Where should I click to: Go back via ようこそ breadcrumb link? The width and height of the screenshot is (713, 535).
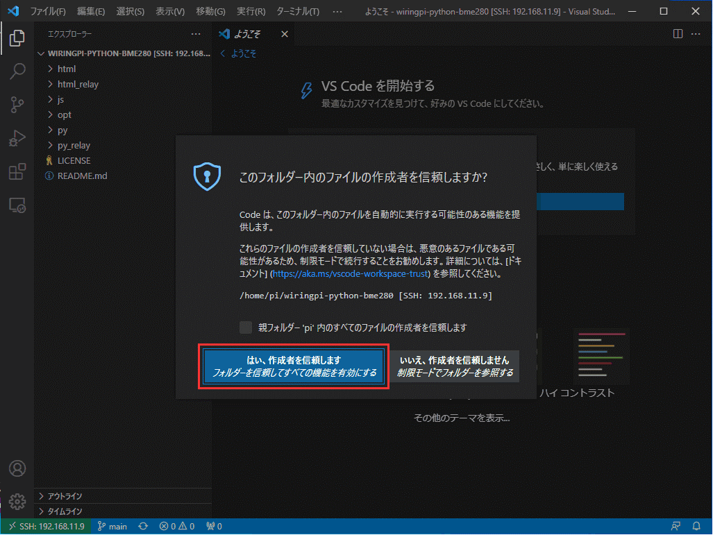click(239, 53)
